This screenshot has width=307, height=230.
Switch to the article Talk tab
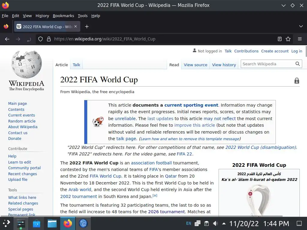click(x=76, y=65)
